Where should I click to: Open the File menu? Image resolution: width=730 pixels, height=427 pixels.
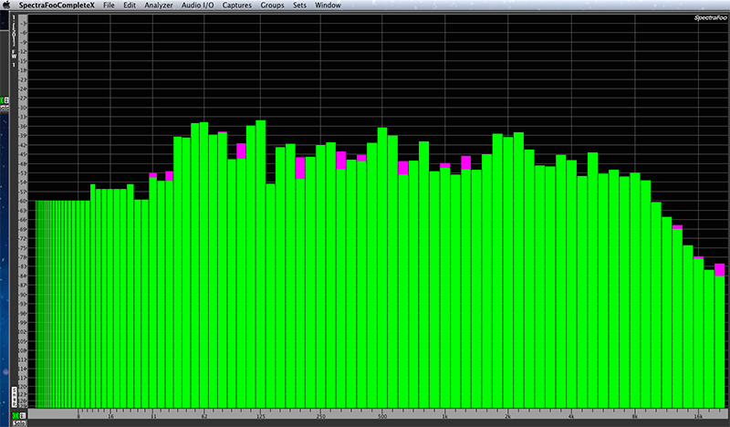point(109,5)
